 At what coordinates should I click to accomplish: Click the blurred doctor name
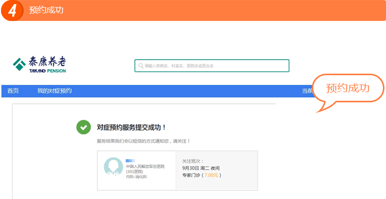130,161
